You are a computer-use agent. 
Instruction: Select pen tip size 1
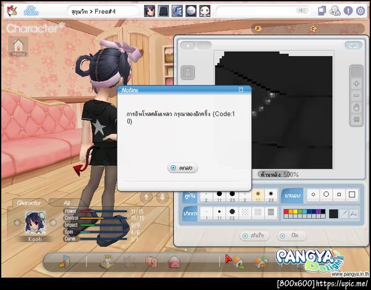(x=207, y=213)
